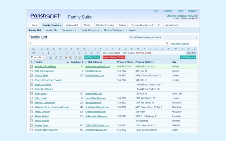The height and width of the screenshot is (141, 226).
Task: Check the box for Aasmith, Bill and Mary
Action: click(31, 67)
